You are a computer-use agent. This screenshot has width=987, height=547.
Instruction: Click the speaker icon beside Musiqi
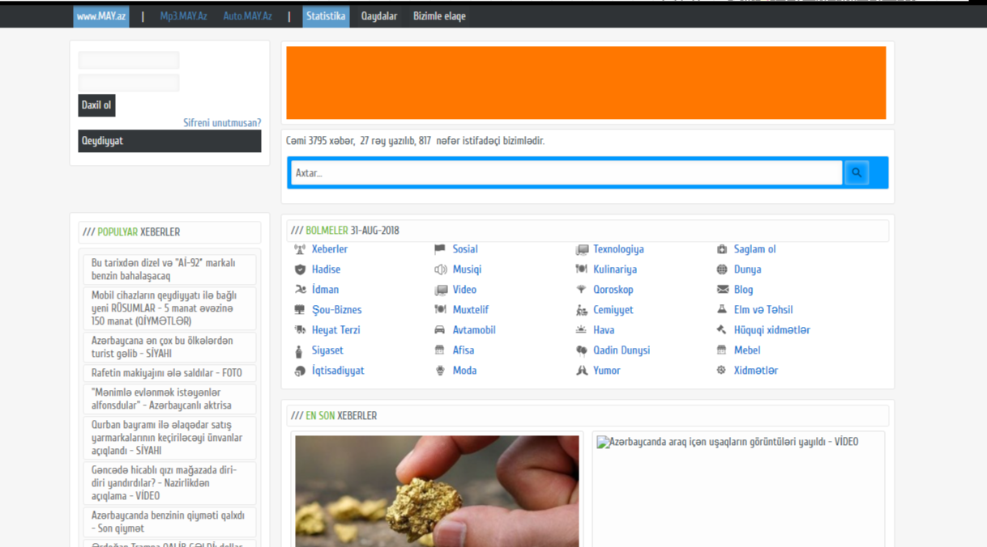coord(440,269)
